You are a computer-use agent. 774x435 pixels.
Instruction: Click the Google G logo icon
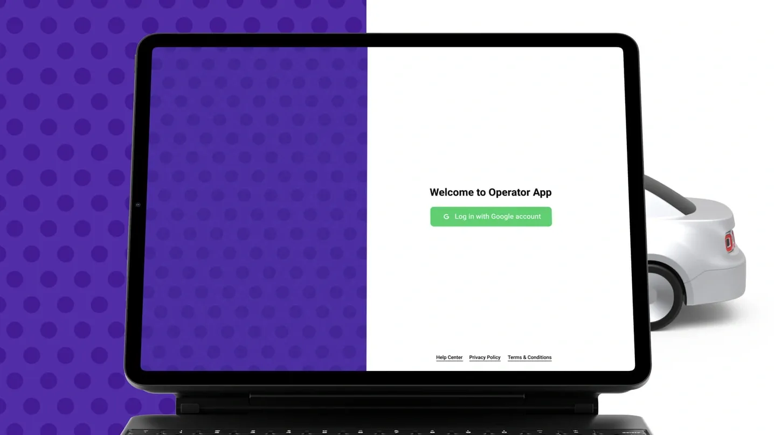pyautogui.click(x=446, y=217)
